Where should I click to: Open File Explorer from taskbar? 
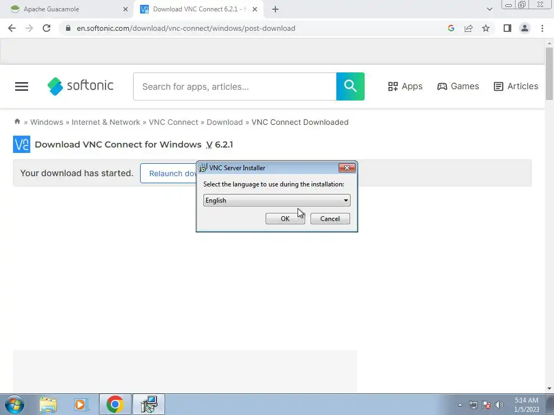click(48, 404)
